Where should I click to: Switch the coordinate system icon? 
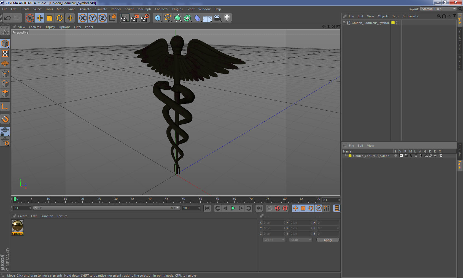112,18
